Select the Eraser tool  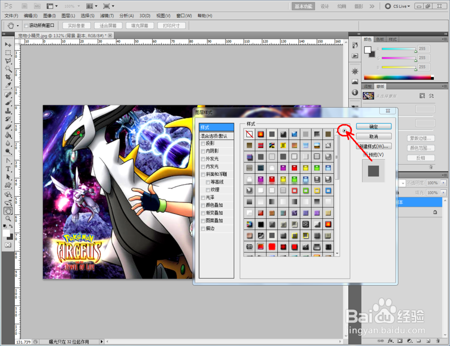pyautogui.click(x=8, y=127)
